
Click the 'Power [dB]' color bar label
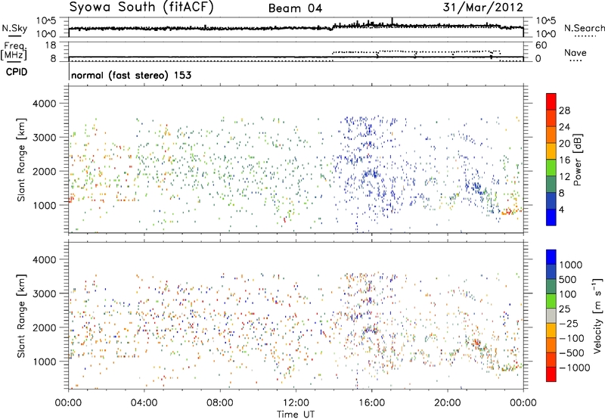pyautogui.click(x=577, y=160)
